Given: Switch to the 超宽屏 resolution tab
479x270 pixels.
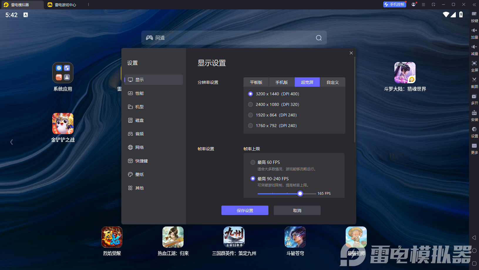Looking at the screenshot, I should [307, 82].
